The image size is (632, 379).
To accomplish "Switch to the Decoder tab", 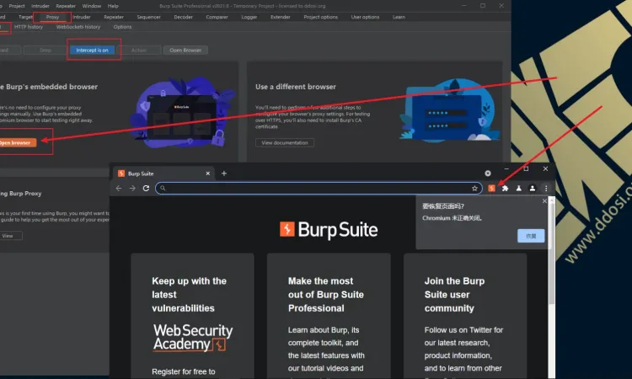I will click(x=184, y=17).
